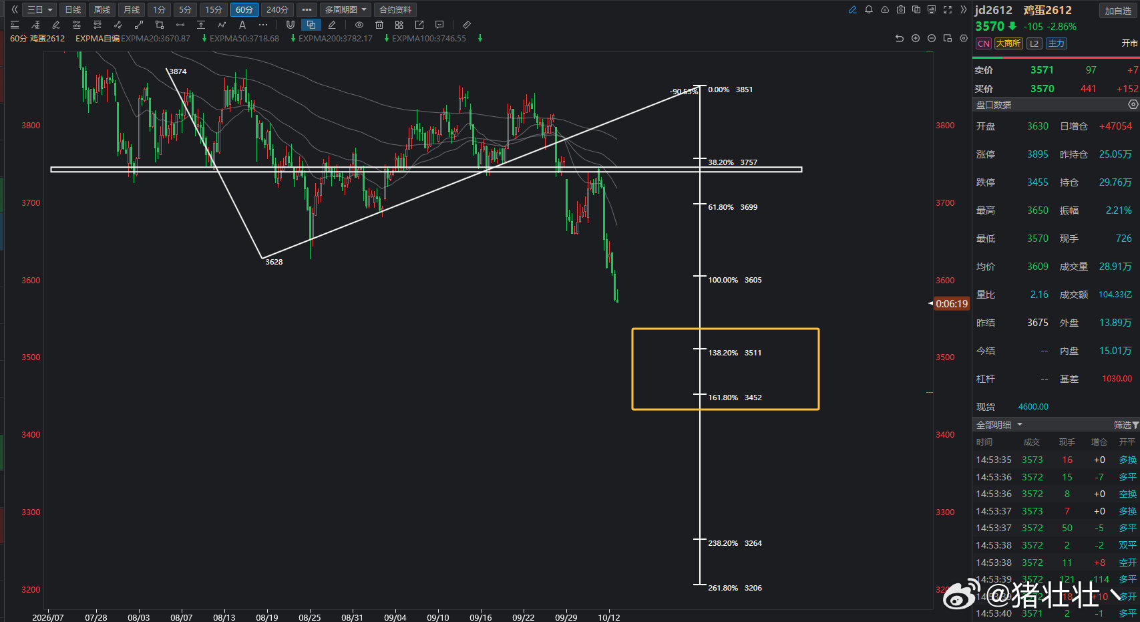
Task: Expand right panel double chevron
Action: [963, 9]
